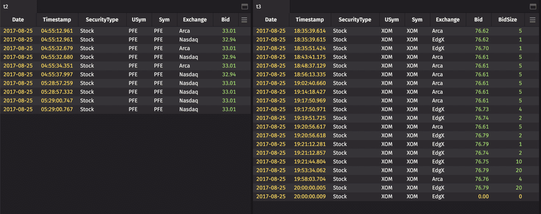Switch to the t3 tab
The height and width of the screenshot is (214, 541).
pos(259,6)
